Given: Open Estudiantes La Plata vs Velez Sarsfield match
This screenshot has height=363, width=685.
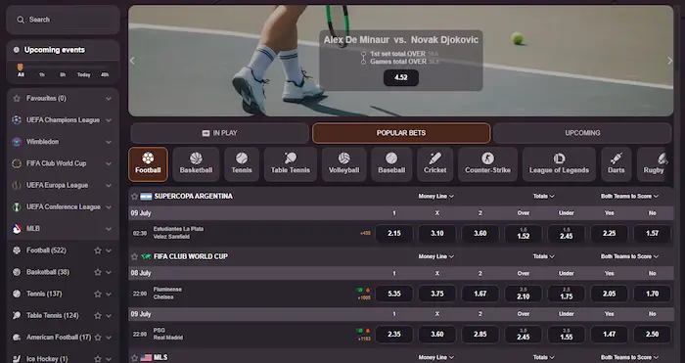Looking at the screenshot, I should (x=178, y=233).
